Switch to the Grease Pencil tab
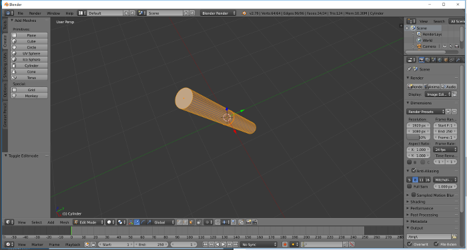 tap(5, 114)
